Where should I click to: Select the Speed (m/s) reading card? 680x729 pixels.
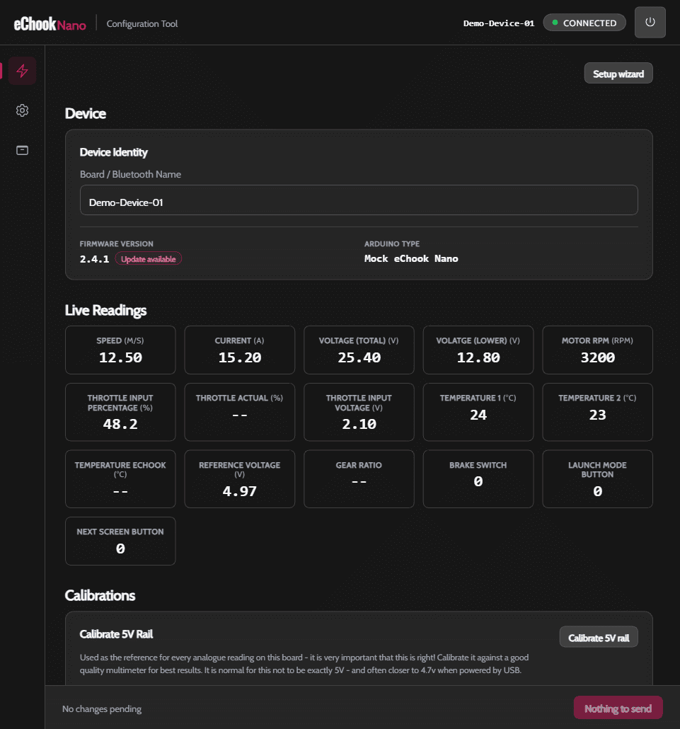(120, 350)
